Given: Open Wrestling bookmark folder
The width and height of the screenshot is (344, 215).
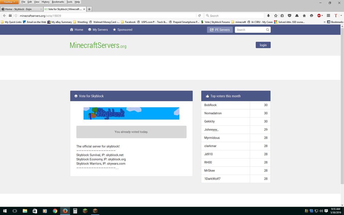Looking at the screenshot, I should coord(81,22).
